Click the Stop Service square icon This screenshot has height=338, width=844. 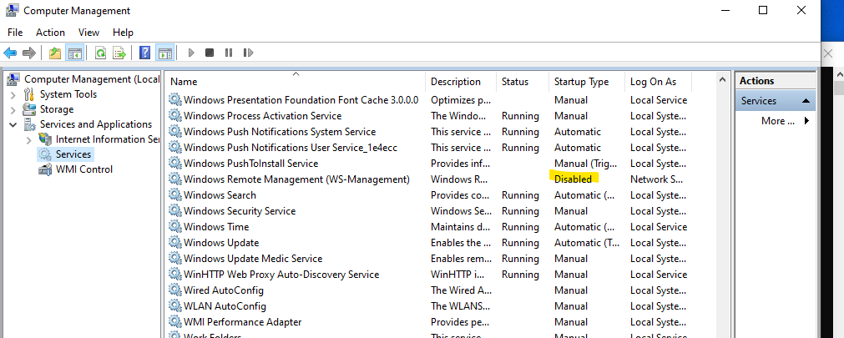(210, 53)
